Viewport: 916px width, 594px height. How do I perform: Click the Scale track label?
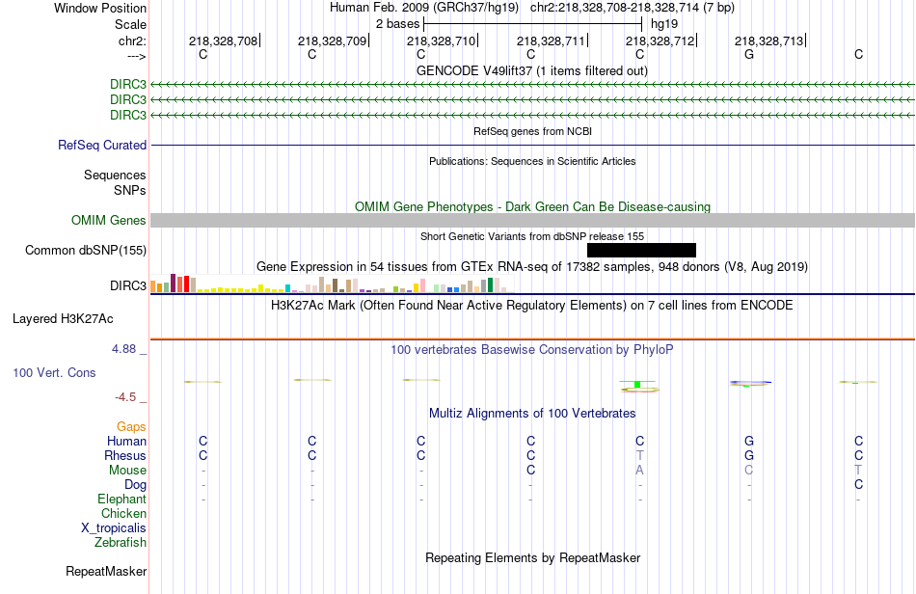130,24
